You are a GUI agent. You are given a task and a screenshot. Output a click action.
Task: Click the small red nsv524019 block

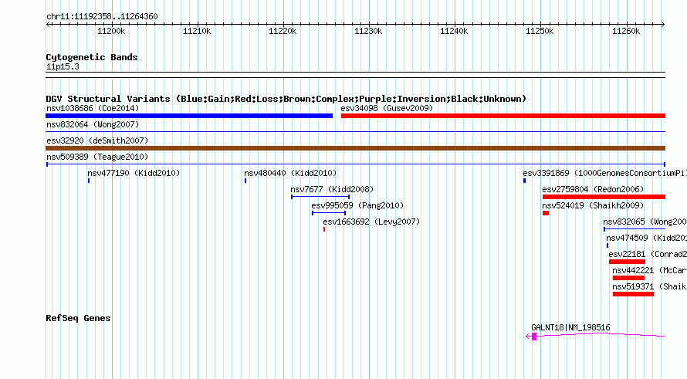click(546, 213)
